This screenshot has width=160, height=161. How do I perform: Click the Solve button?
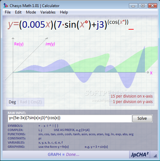[142, 118]
